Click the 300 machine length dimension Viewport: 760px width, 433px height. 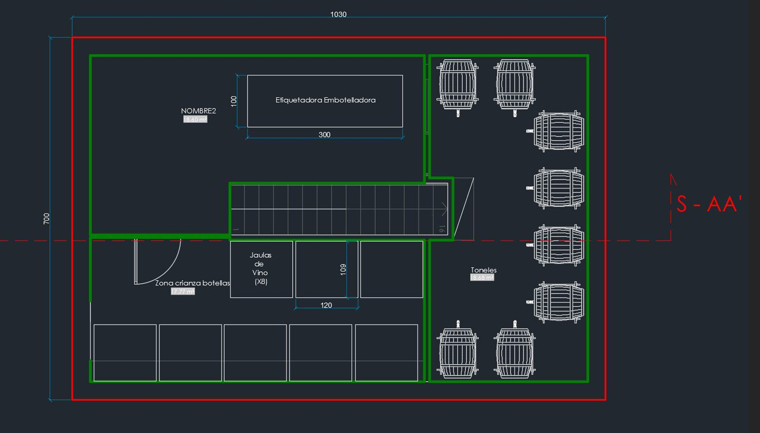click(324, 135)
